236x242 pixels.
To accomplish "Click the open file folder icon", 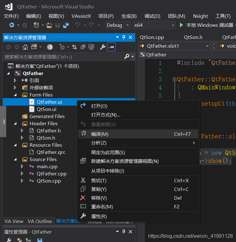I will click(x=49, y=25).
